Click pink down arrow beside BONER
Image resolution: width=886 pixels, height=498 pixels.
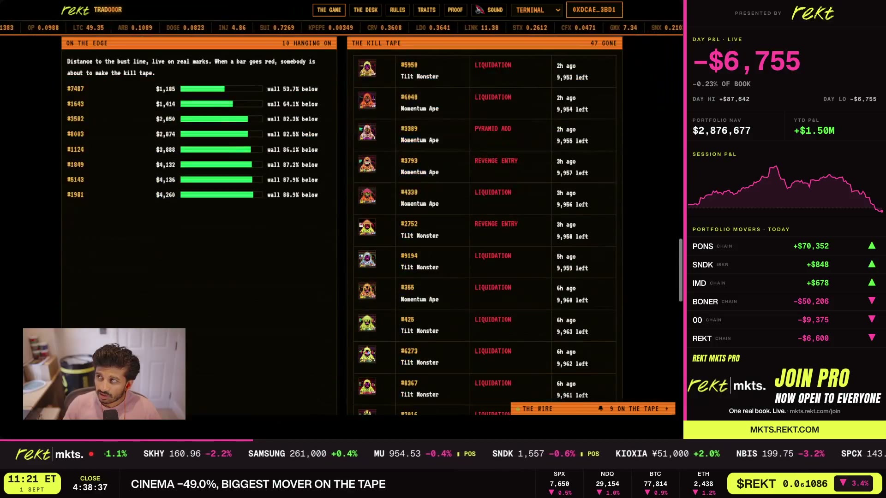click(872, 301)
